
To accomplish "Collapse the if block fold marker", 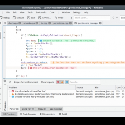I will point(4,38).
